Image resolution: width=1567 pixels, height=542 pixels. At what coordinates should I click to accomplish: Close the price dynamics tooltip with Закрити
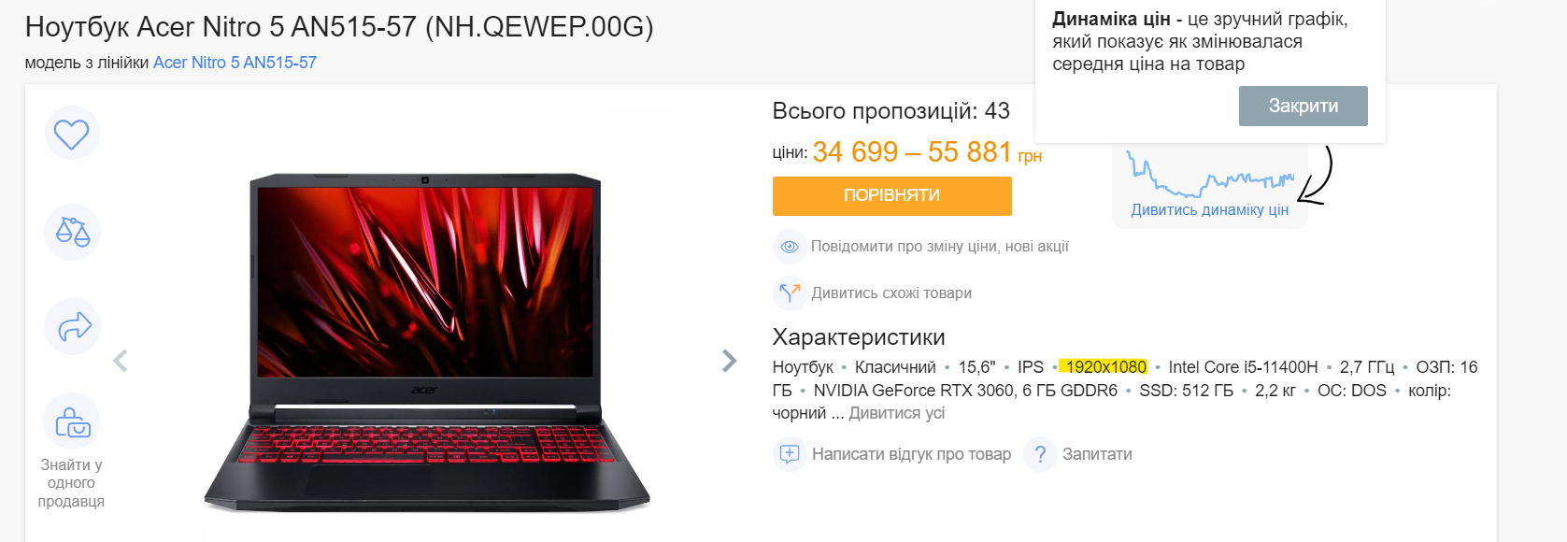click(1303, 106)
